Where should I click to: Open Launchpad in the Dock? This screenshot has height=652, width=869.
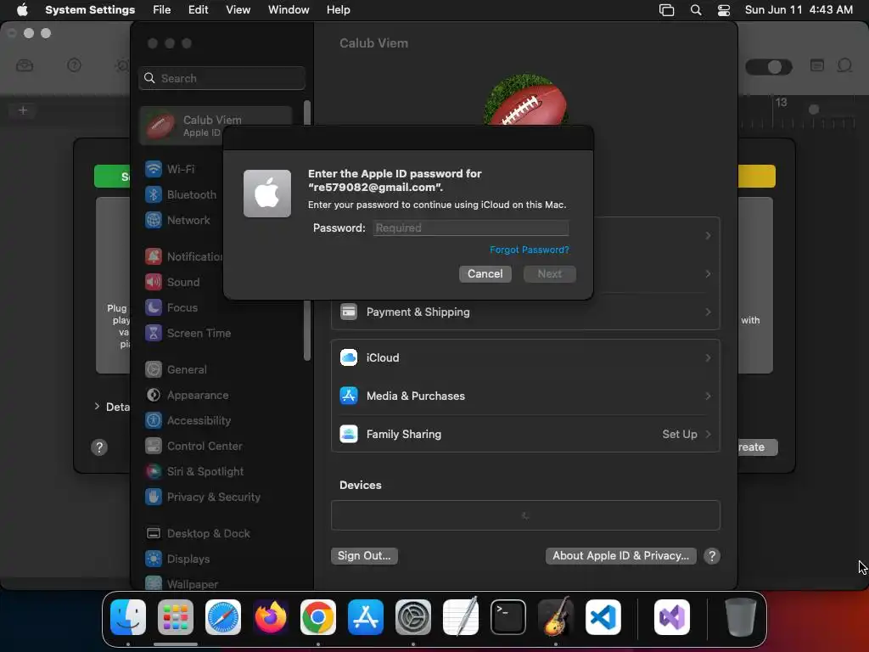point(175,617)
